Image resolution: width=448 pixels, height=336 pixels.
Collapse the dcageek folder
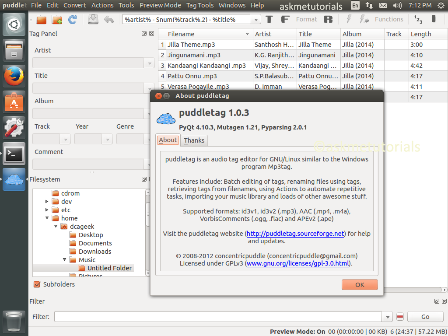tap(56, 227)
